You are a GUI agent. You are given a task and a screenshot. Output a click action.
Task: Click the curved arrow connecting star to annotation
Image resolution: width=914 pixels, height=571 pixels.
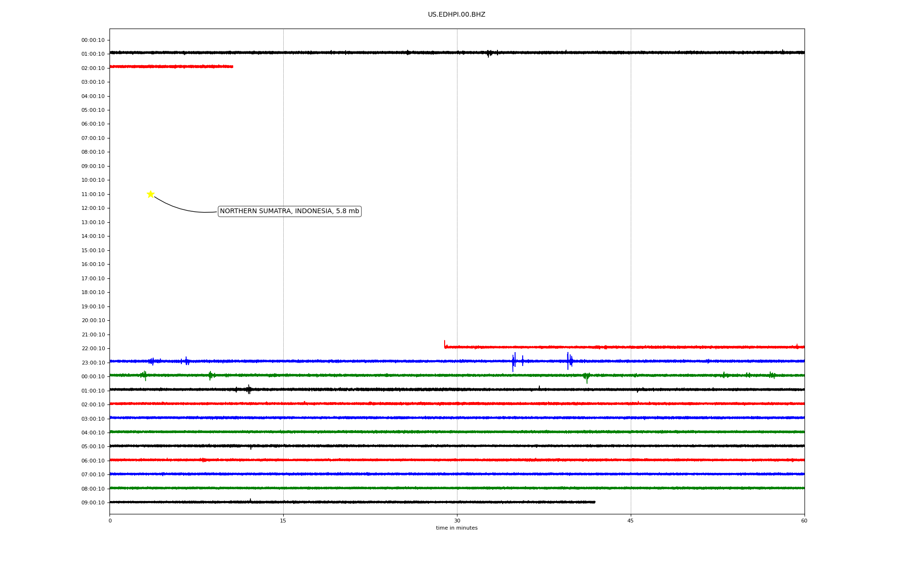(x=181, y=208)
